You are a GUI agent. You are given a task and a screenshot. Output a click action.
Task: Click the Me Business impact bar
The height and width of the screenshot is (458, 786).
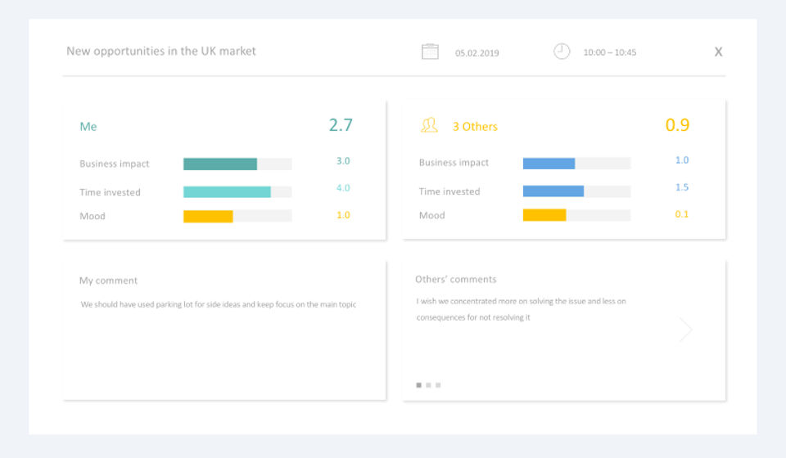click(237, 164)
